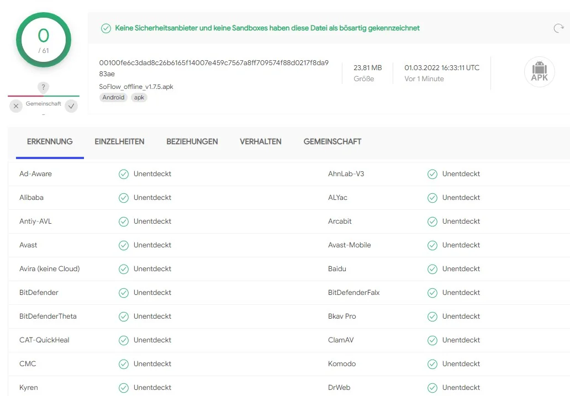
Task: Click the Ad-Aware vendor name
Action: pos(35,174)
